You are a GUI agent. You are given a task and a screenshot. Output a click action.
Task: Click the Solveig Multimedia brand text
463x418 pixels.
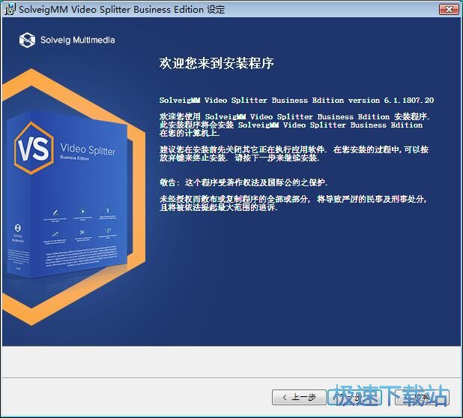(77, 40)
